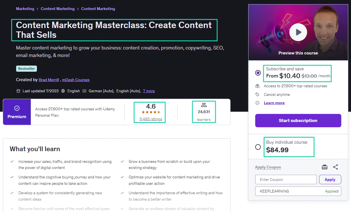Viewport: 351px width, 212px height.
Task: Click checkmark beside Understand the cognitive buying item
Action: pyautogui.click(x=12, y=177)
